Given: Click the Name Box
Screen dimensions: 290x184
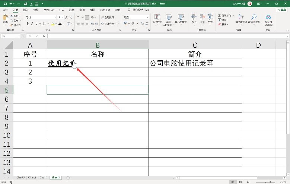Looking at the screenshot, I should point(10,36).
